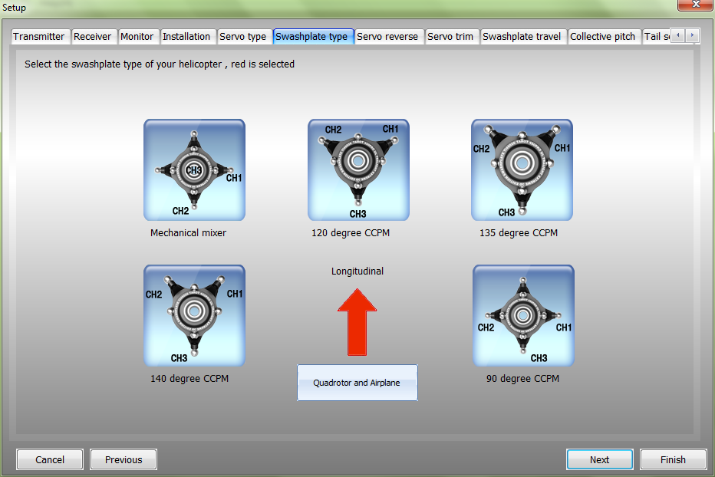Screen dimensions: 715x477
Task: Go to the Servo trim tab
Action: point(450,37)
